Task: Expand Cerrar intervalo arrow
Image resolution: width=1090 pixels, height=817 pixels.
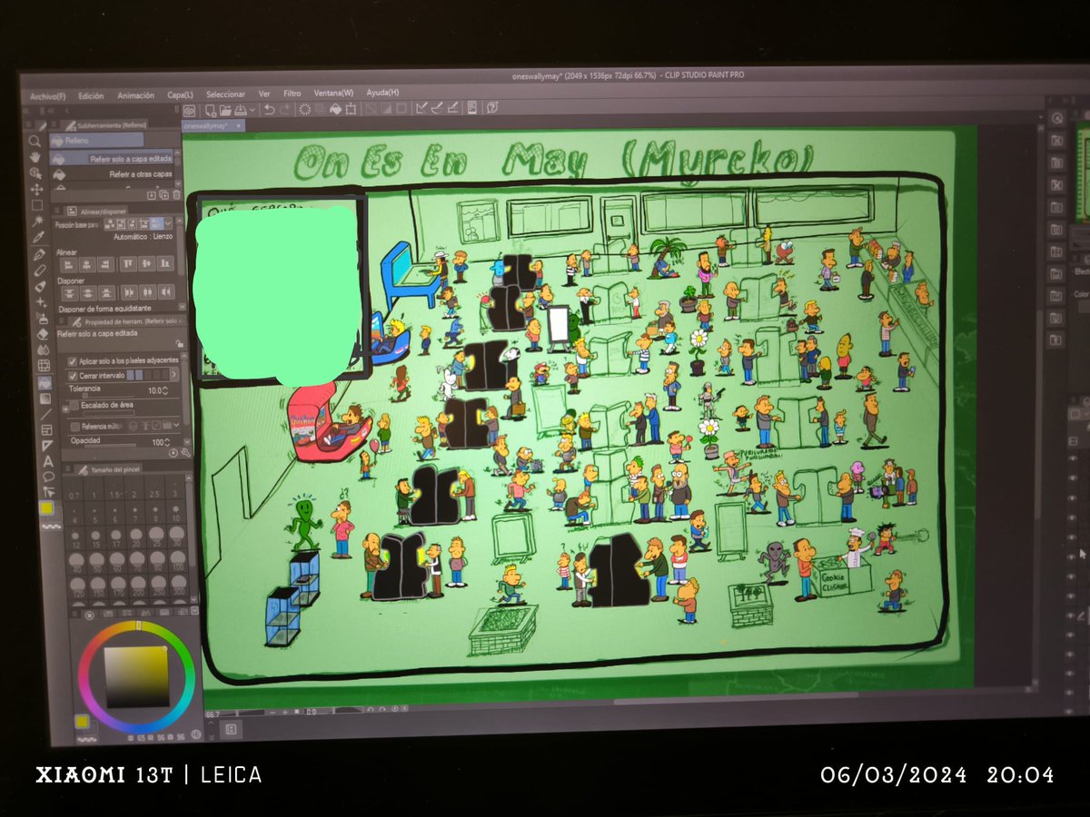Action: (174, 374)
